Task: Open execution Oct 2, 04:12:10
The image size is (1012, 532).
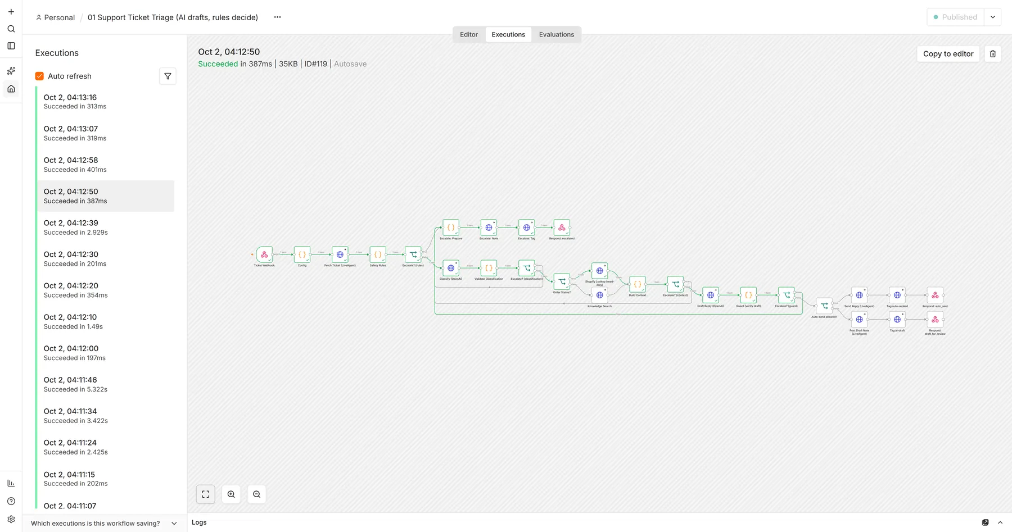Action: pyautogui.click(x=106, y=321)
